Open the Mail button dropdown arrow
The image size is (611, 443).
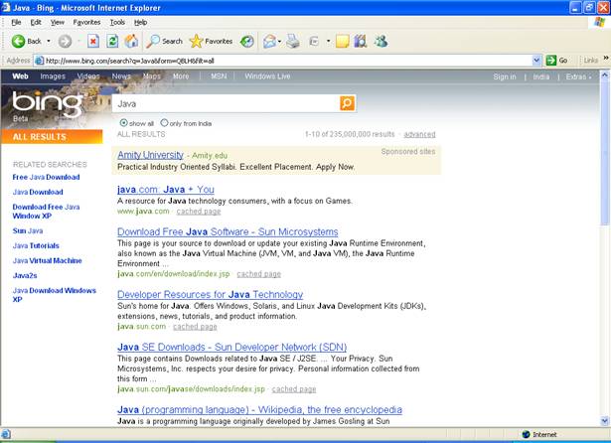279,41
